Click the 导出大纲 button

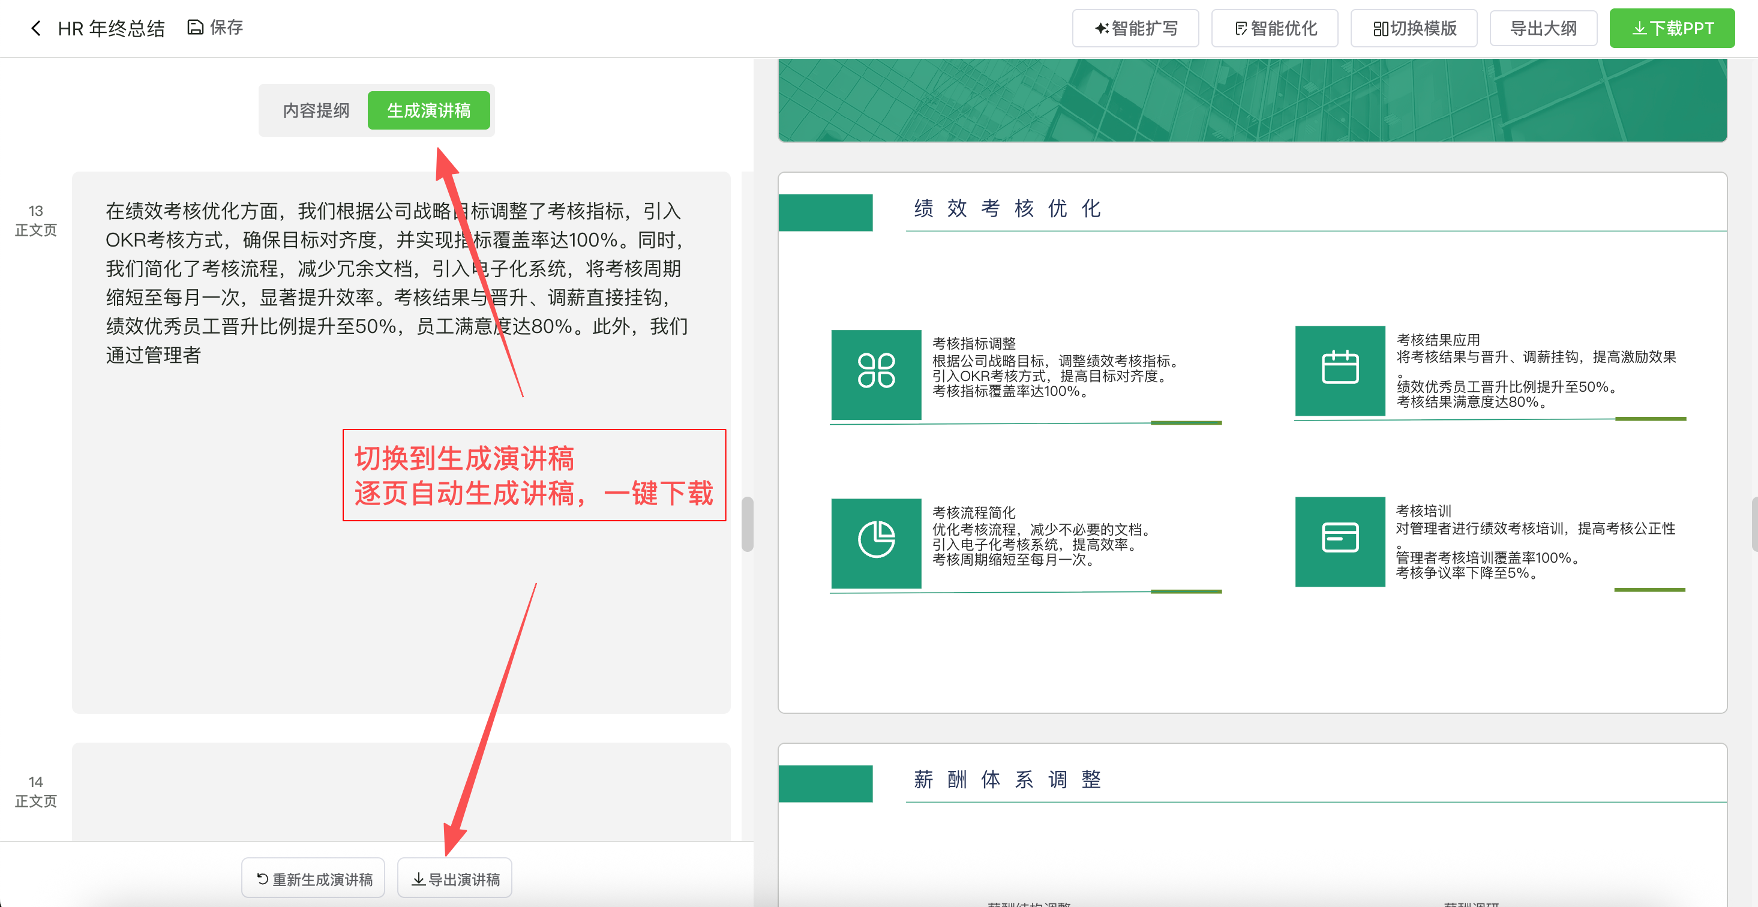pos(1543,28)
